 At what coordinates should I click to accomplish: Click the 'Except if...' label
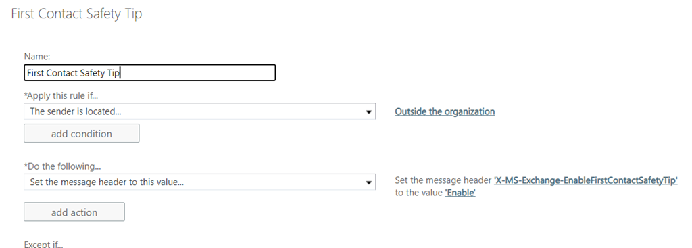[44, 244]
